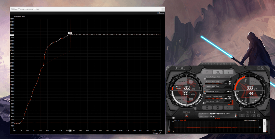Select profile slot 1
The width and height of the screenshot is (275, 139).
(240, 115)
